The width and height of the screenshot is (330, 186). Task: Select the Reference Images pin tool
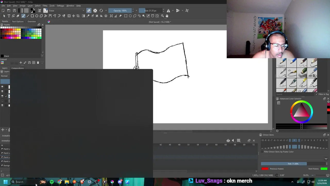coord(120,16)
